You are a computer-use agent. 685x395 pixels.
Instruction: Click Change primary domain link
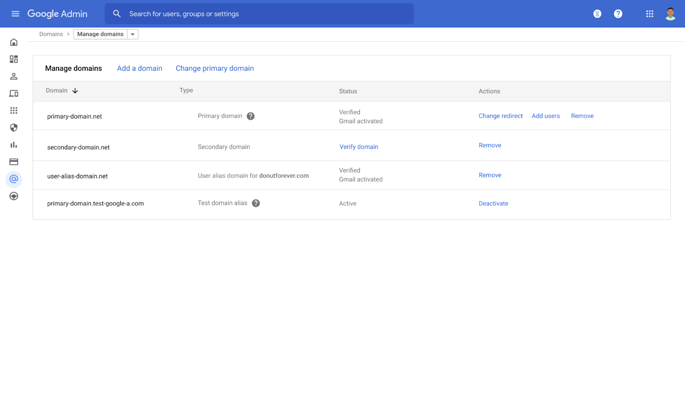(214, 68)
